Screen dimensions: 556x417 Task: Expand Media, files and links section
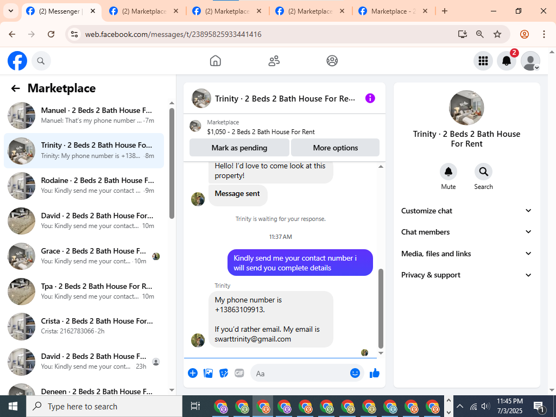tap(466, 254)
